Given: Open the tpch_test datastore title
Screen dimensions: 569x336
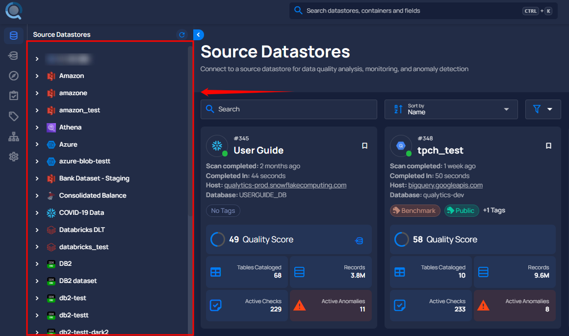Looking at the screenshot, I should [440, 150].
